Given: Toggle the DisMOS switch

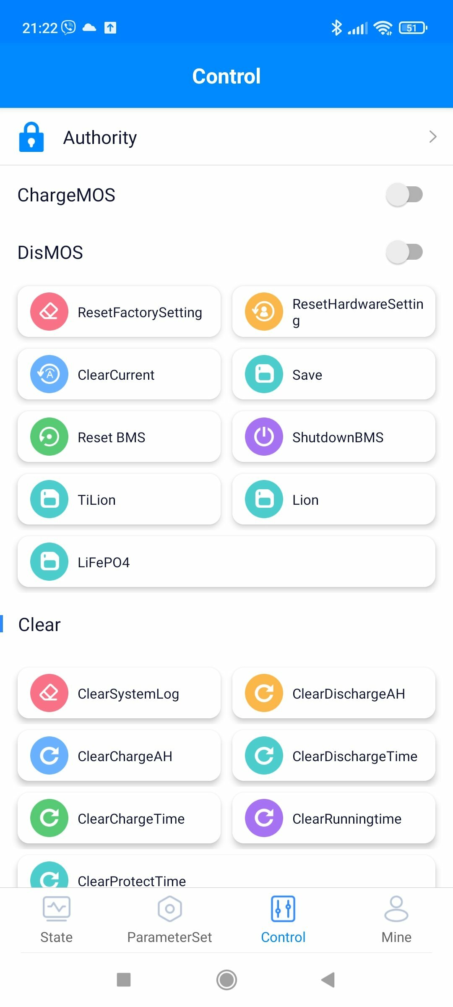Looking at the screenshot, I should 404,252.
